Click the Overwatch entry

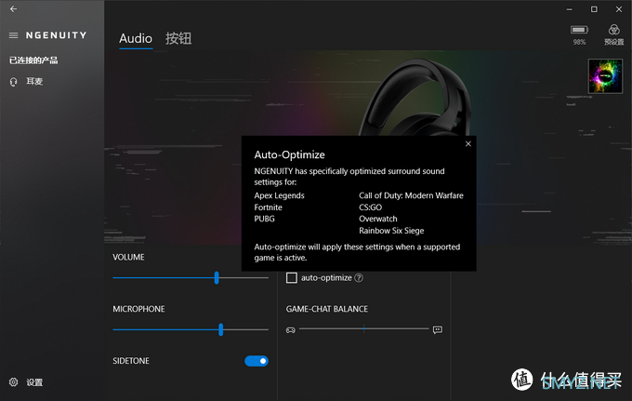(x=378, y=219)
